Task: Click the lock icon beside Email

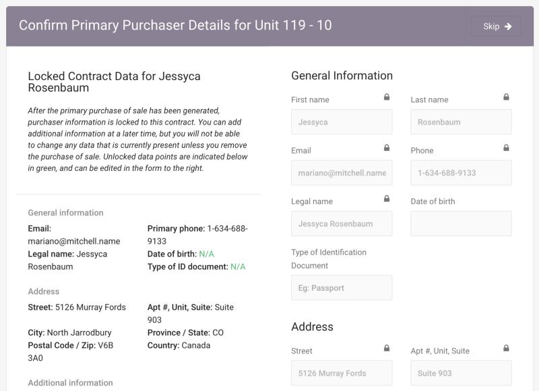Action: pyautogui.click(x=387, y=148)
